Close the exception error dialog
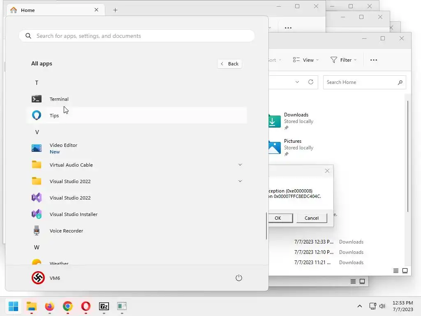This screenshot has width=421, height=316. click(327, 171)
